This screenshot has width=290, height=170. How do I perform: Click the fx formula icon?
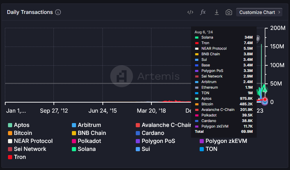[x=203, y=12]
